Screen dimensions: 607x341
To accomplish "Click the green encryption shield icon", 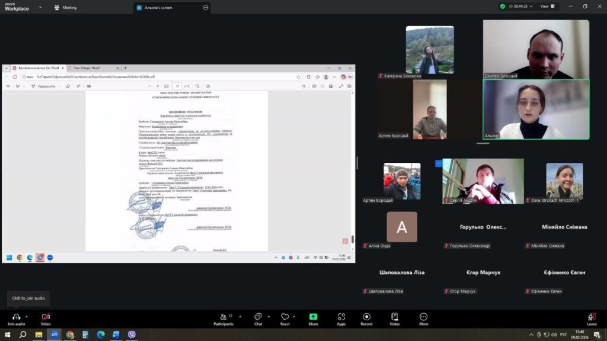I will [503, 7].
